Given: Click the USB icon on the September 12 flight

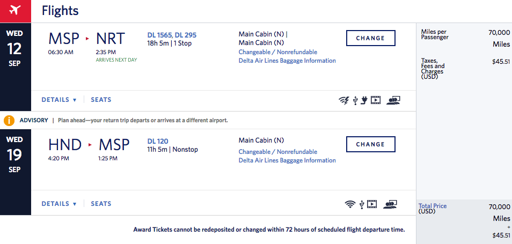Looking at the screenshot, I should click(355, 100).
